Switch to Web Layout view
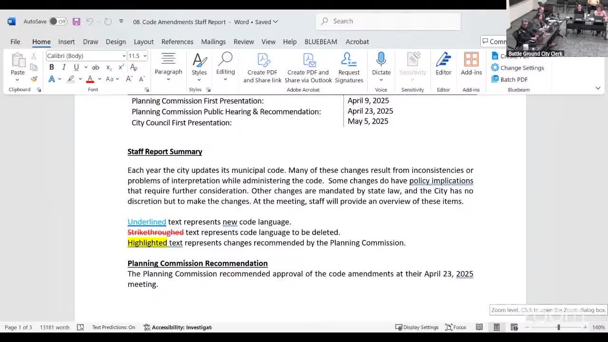 point(514,327)
